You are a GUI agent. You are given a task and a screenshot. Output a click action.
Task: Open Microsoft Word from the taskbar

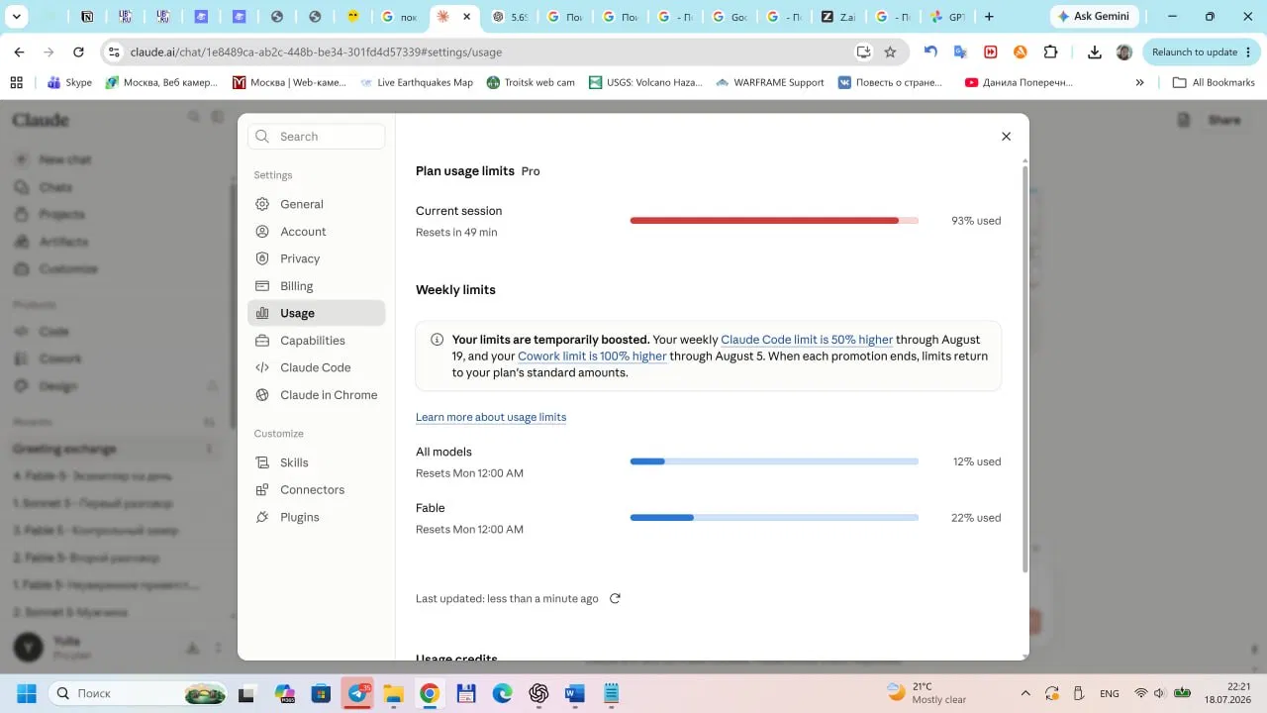575,693
